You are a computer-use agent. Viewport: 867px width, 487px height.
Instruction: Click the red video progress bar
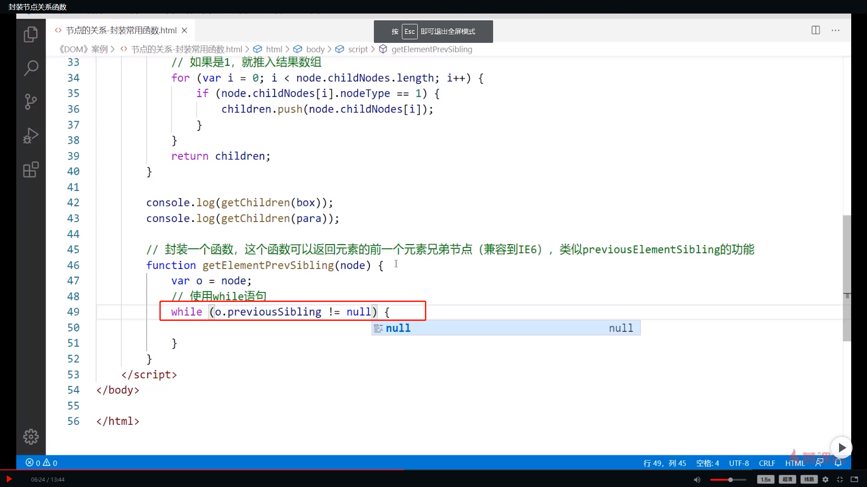pyautogui.click(x=202, y=470)
